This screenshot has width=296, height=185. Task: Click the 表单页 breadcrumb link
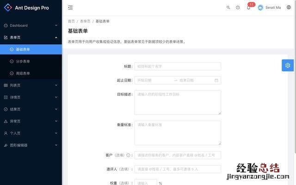point(85,21)
